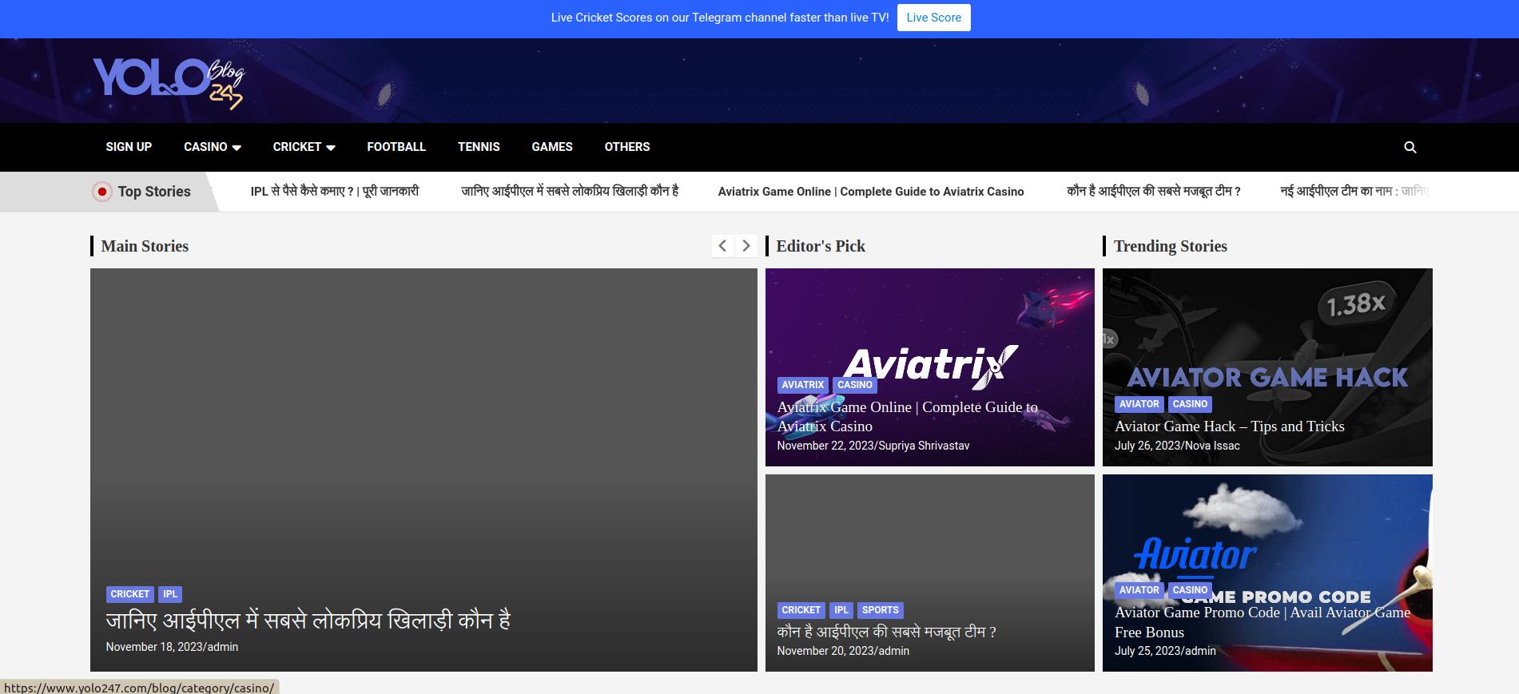
Task: Click the AVIATOR tag on the Game Hack card
Action: tap(1139, 404)
